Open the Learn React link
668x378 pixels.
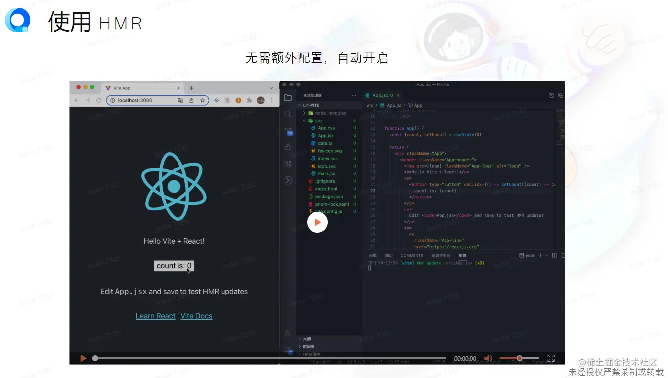[x=156, y=316]
